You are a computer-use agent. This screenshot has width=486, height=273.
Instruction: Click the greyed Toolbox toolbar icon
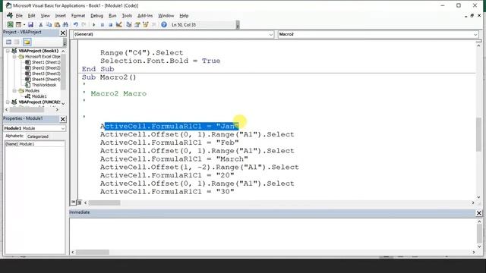[x=153, y=24]
